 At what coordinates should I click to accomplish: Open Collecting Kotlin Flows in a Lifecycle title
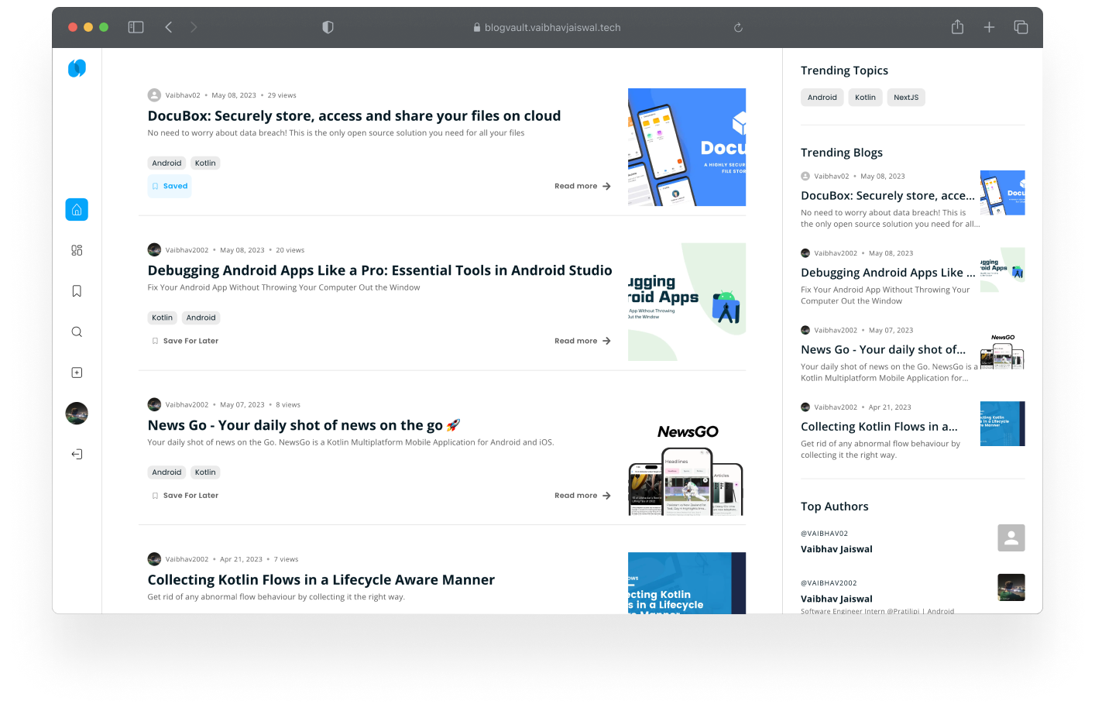pyautogui.click(x=321, y=579)
